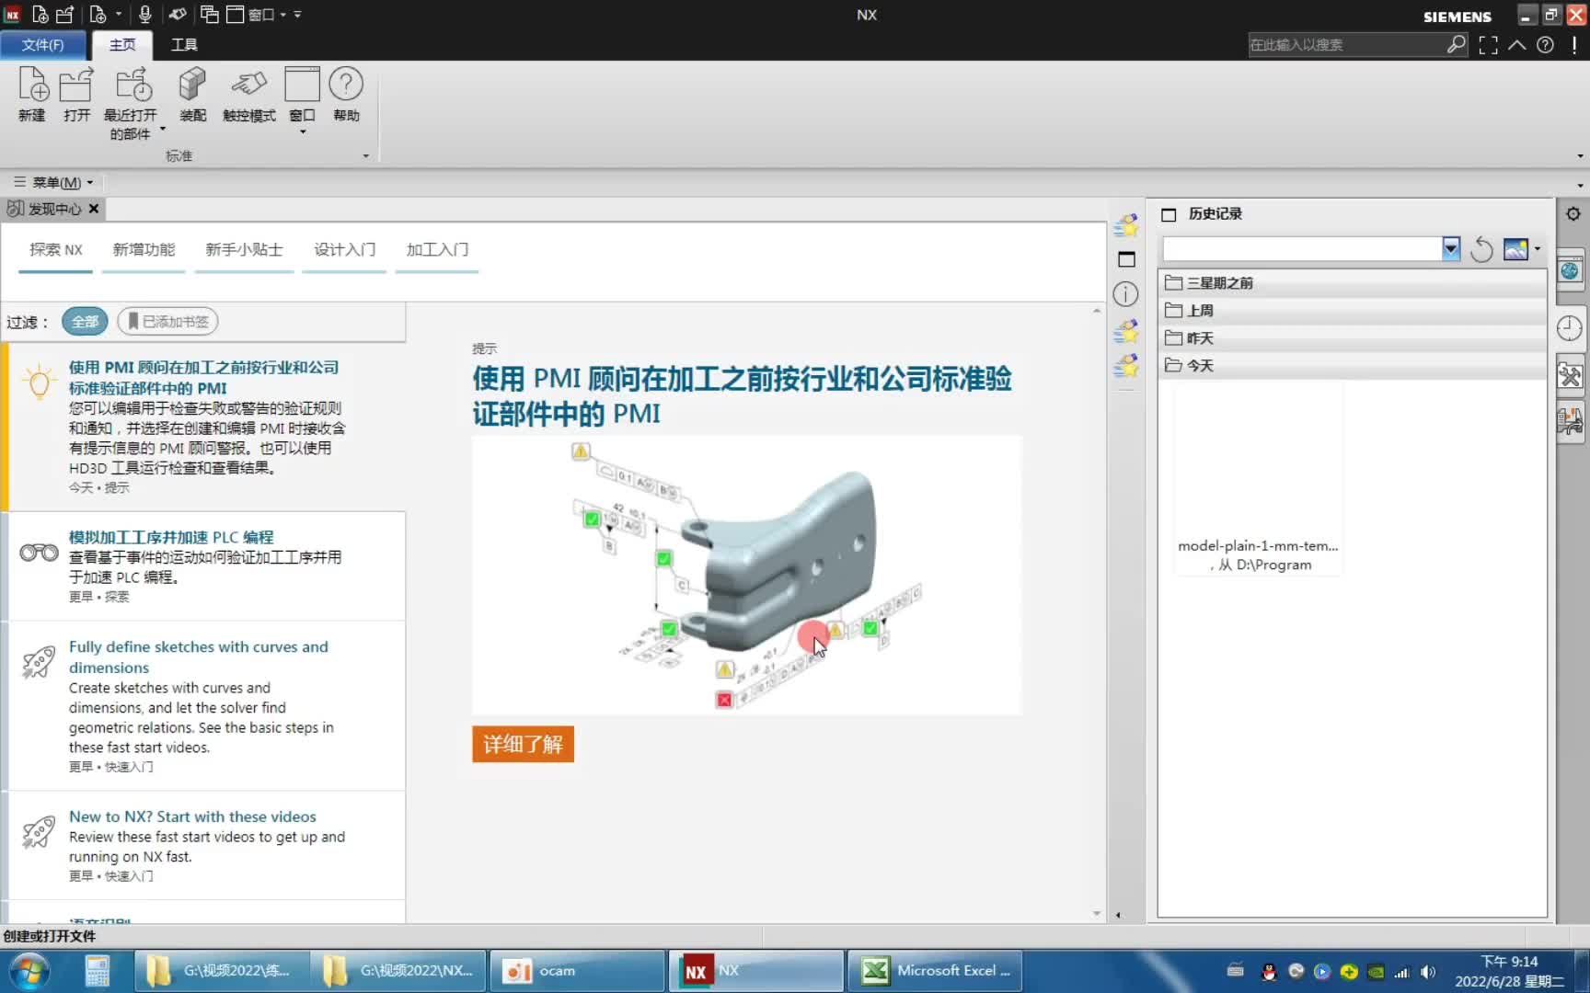The width and height of the screenshot is (1590, 993).
Task: Open the web browser globe tab icon
Action: (1571, 270)
